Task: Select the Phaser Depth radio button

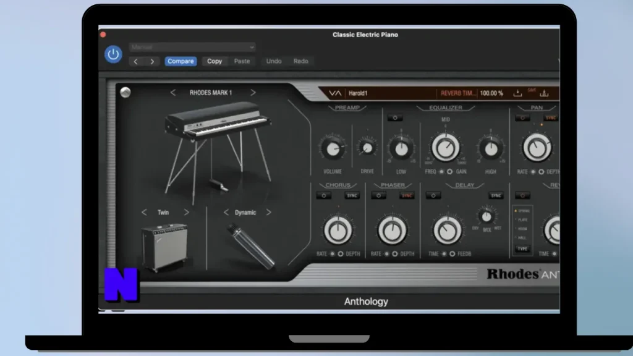Action: (x=395, y=254)
